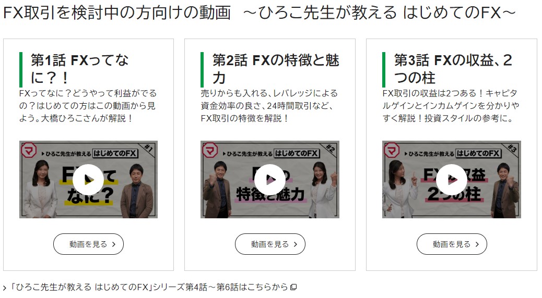Click the red logo on episode 2 thumbnail
Screen dimensions: 542x298
(x=210, y=151)
